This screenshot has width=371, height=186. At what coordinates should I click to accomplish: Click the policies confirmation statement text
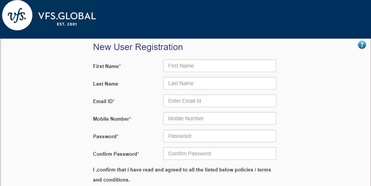182,175
